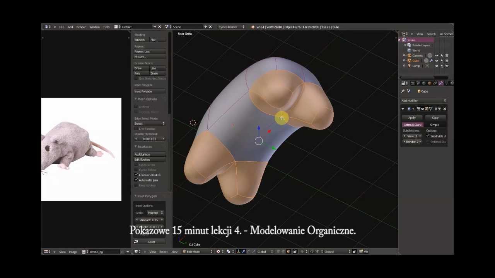Collapse the Inset Polygon operator panel

coord(136,196)
